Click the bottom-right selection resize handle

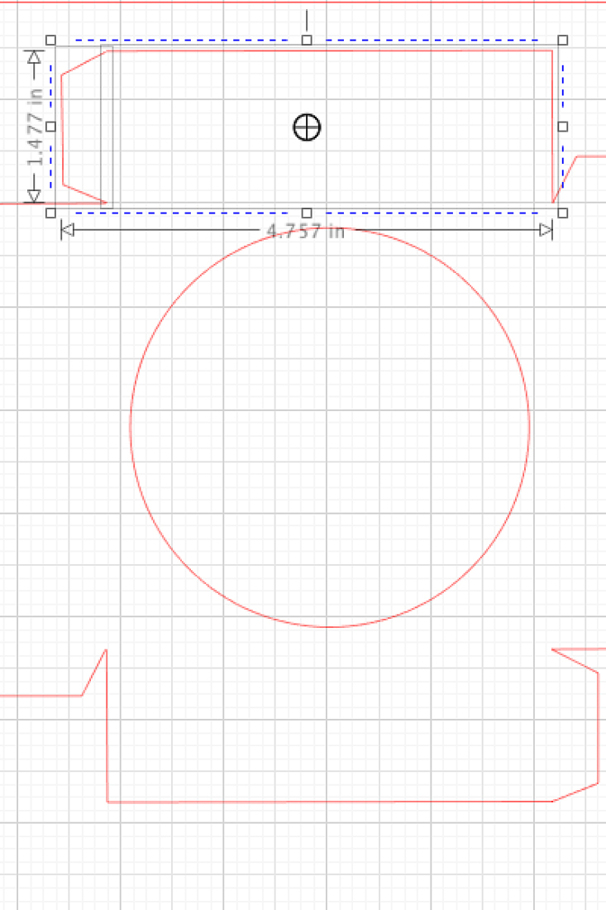pos(562,213)
